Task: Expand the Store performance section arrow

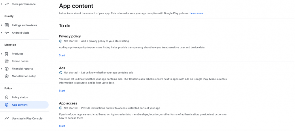Action: point(2,4)
